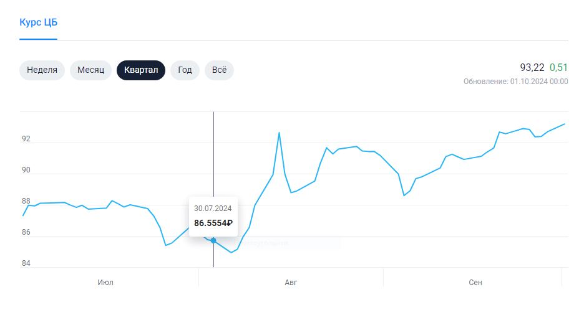Click the lowest dip of the rate line
The width and height of the screenshot is (574, 310).
coord(231,252)
